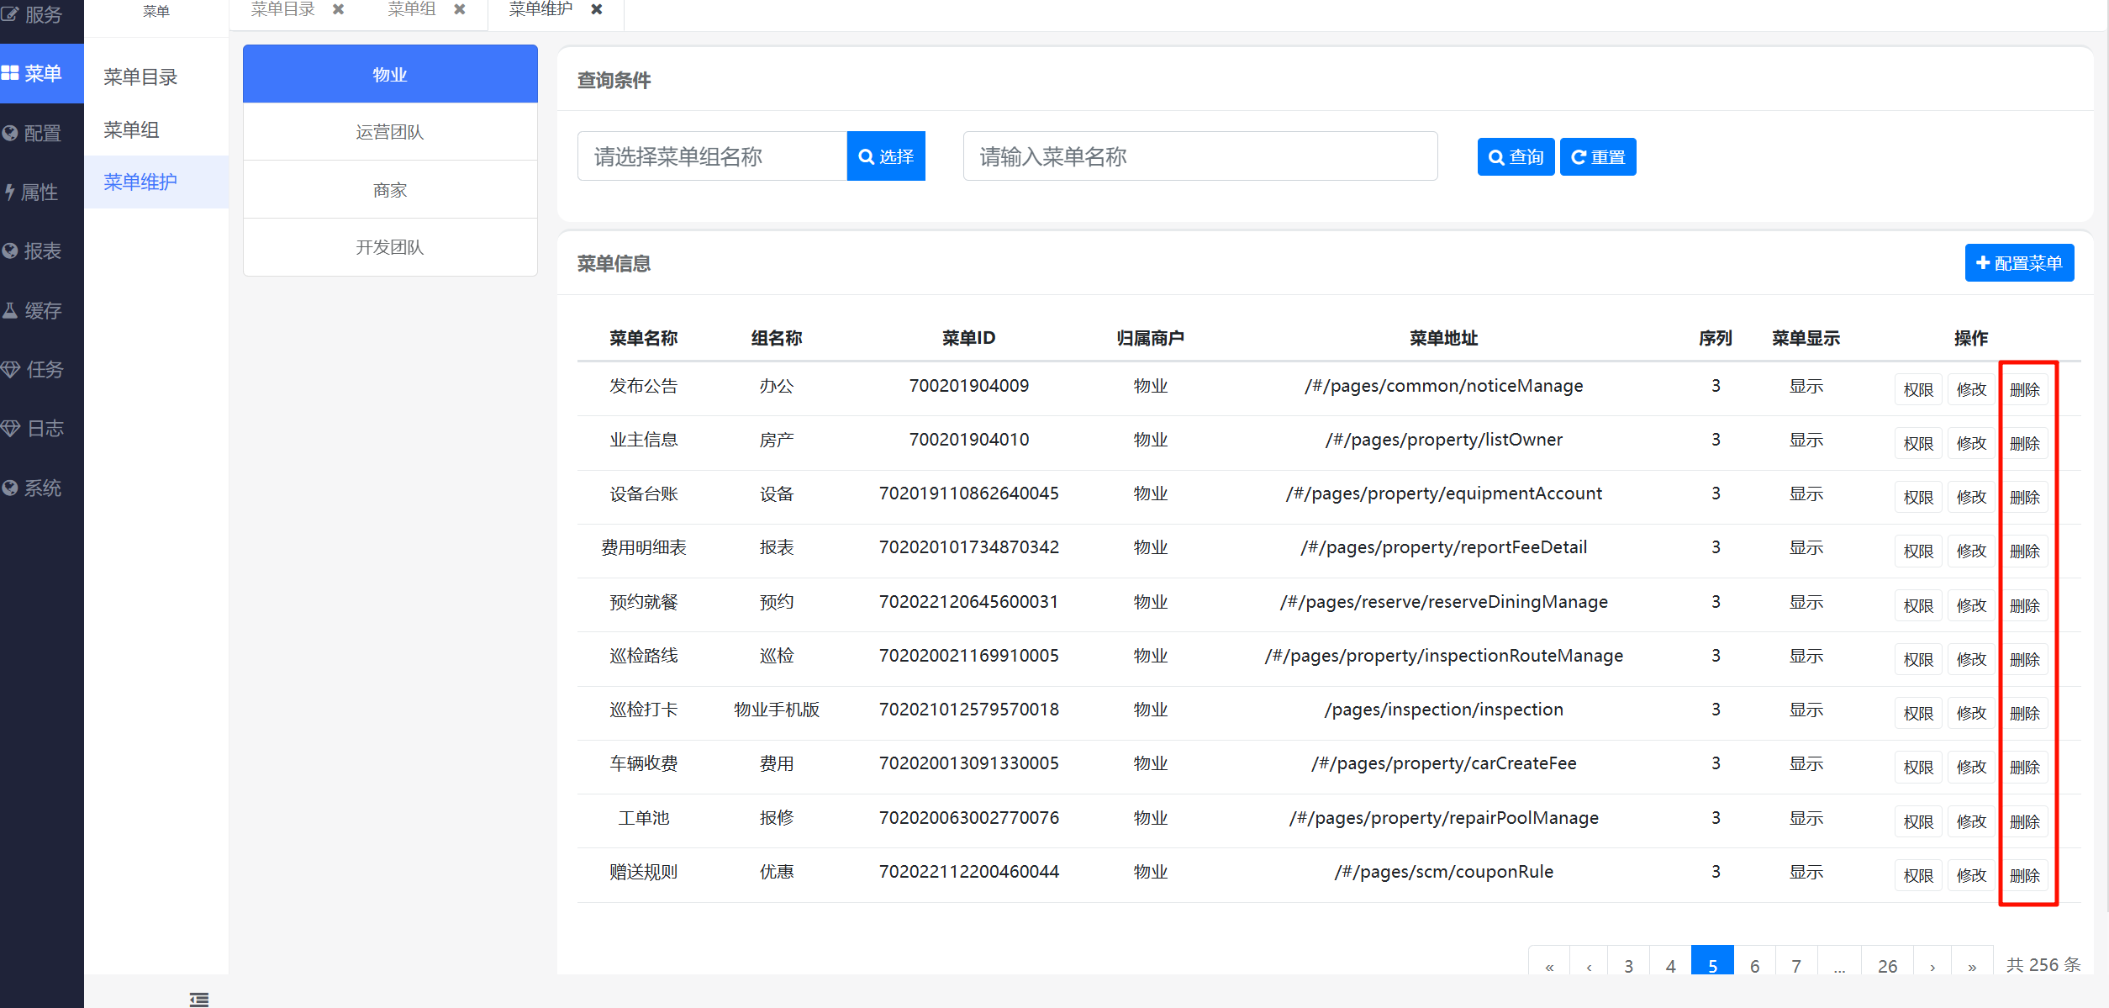Click 删除 for 车辆收费 row
The height and width of the screenshot is (1008, 2109).
coord(2025,767)
